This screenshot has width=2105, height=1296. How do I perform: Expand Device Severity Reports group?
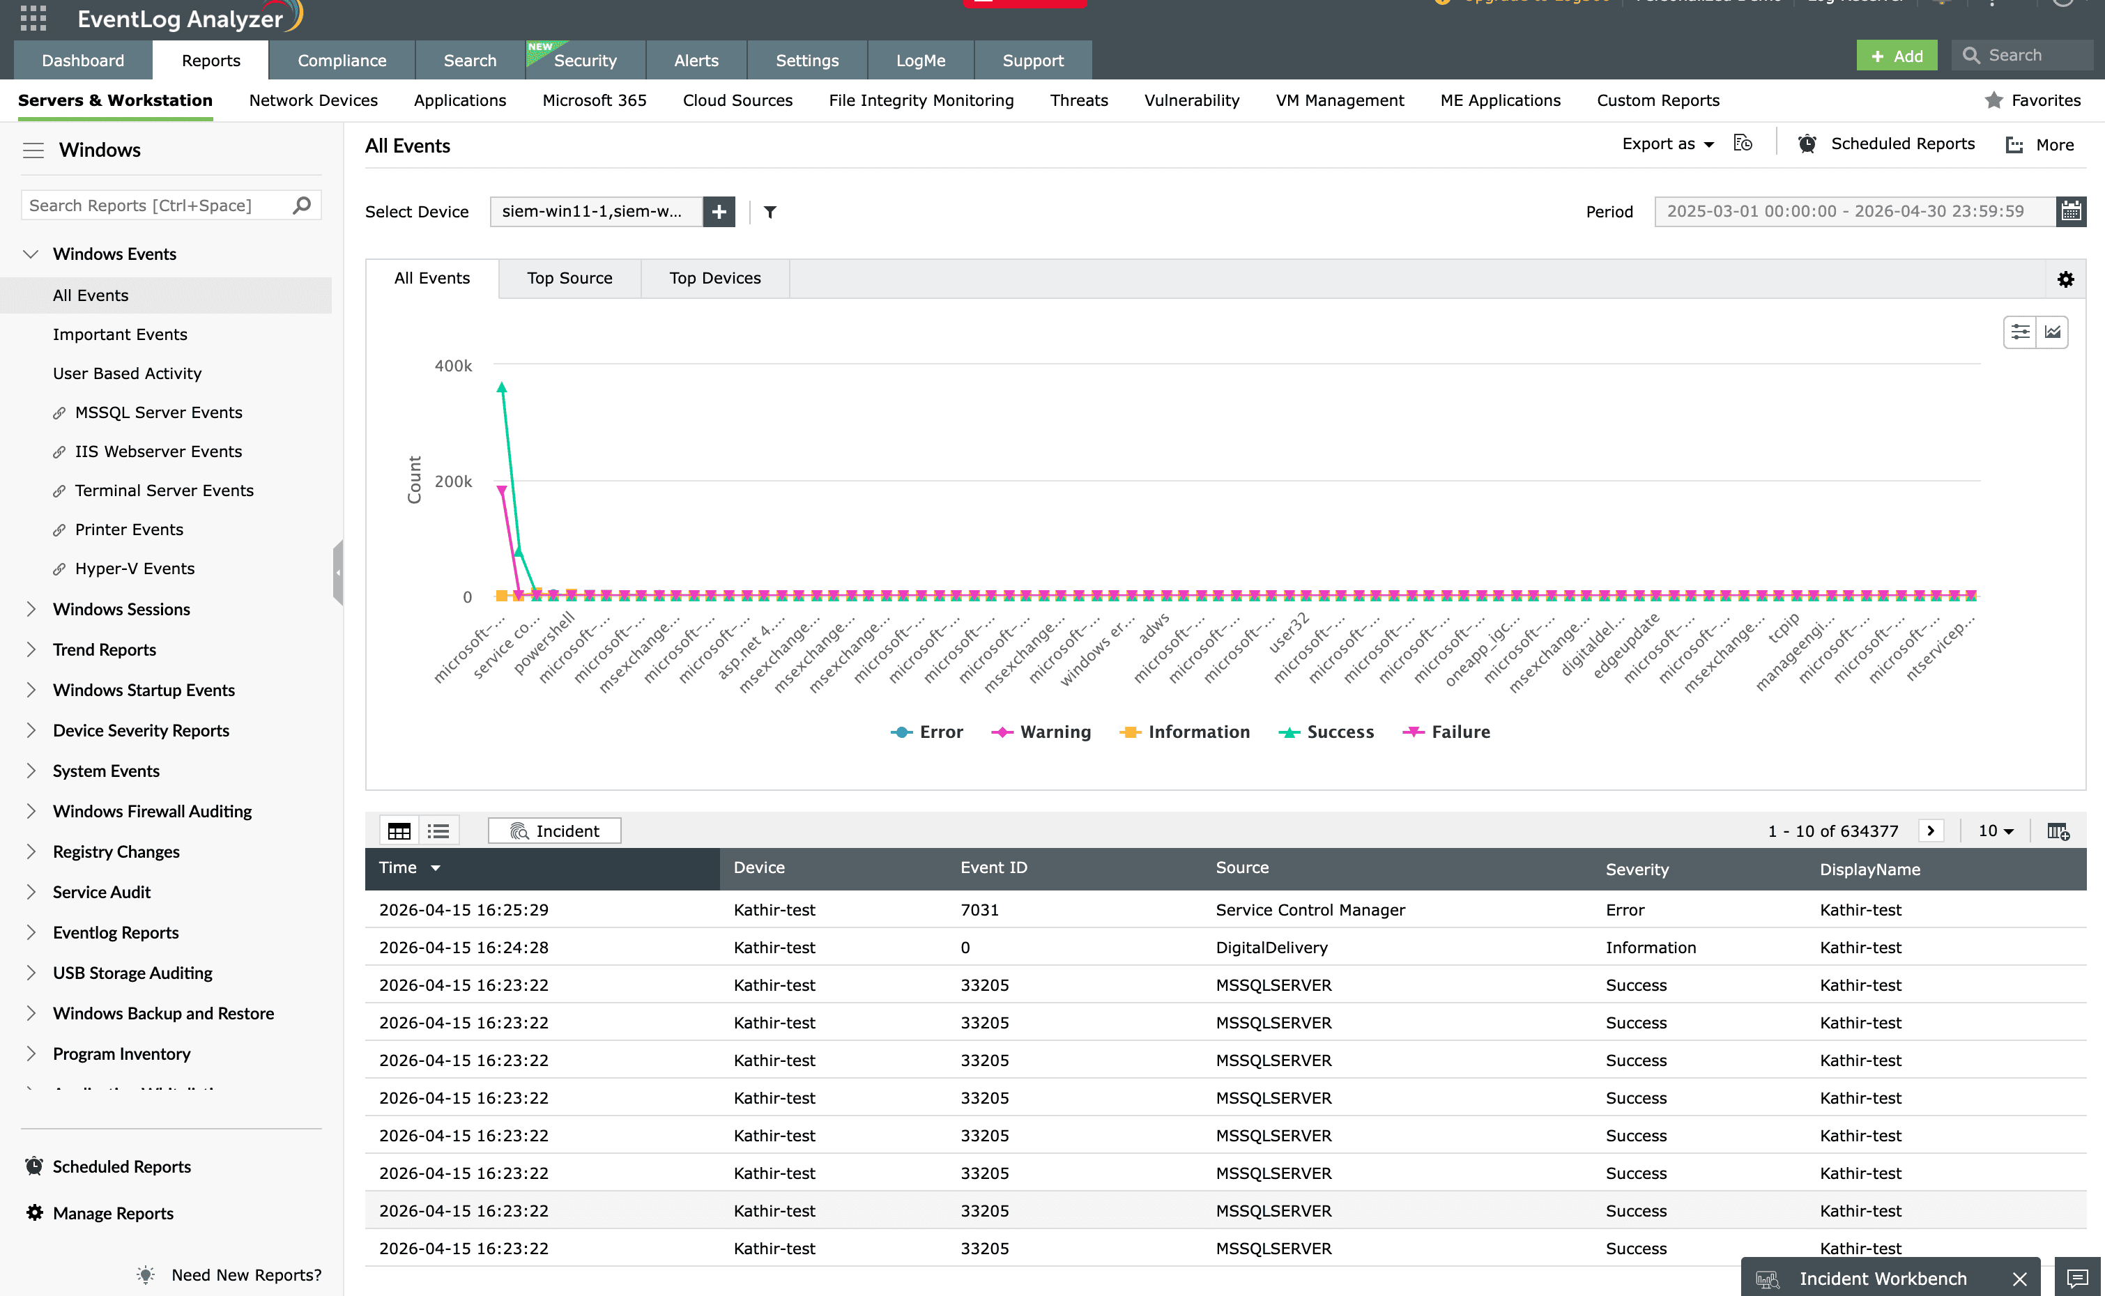click(x=31, y=730)
